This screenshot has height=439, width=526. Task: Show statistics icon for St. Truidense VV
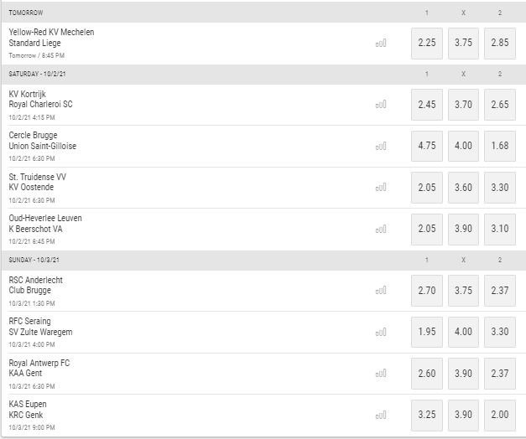coord(381,188)
